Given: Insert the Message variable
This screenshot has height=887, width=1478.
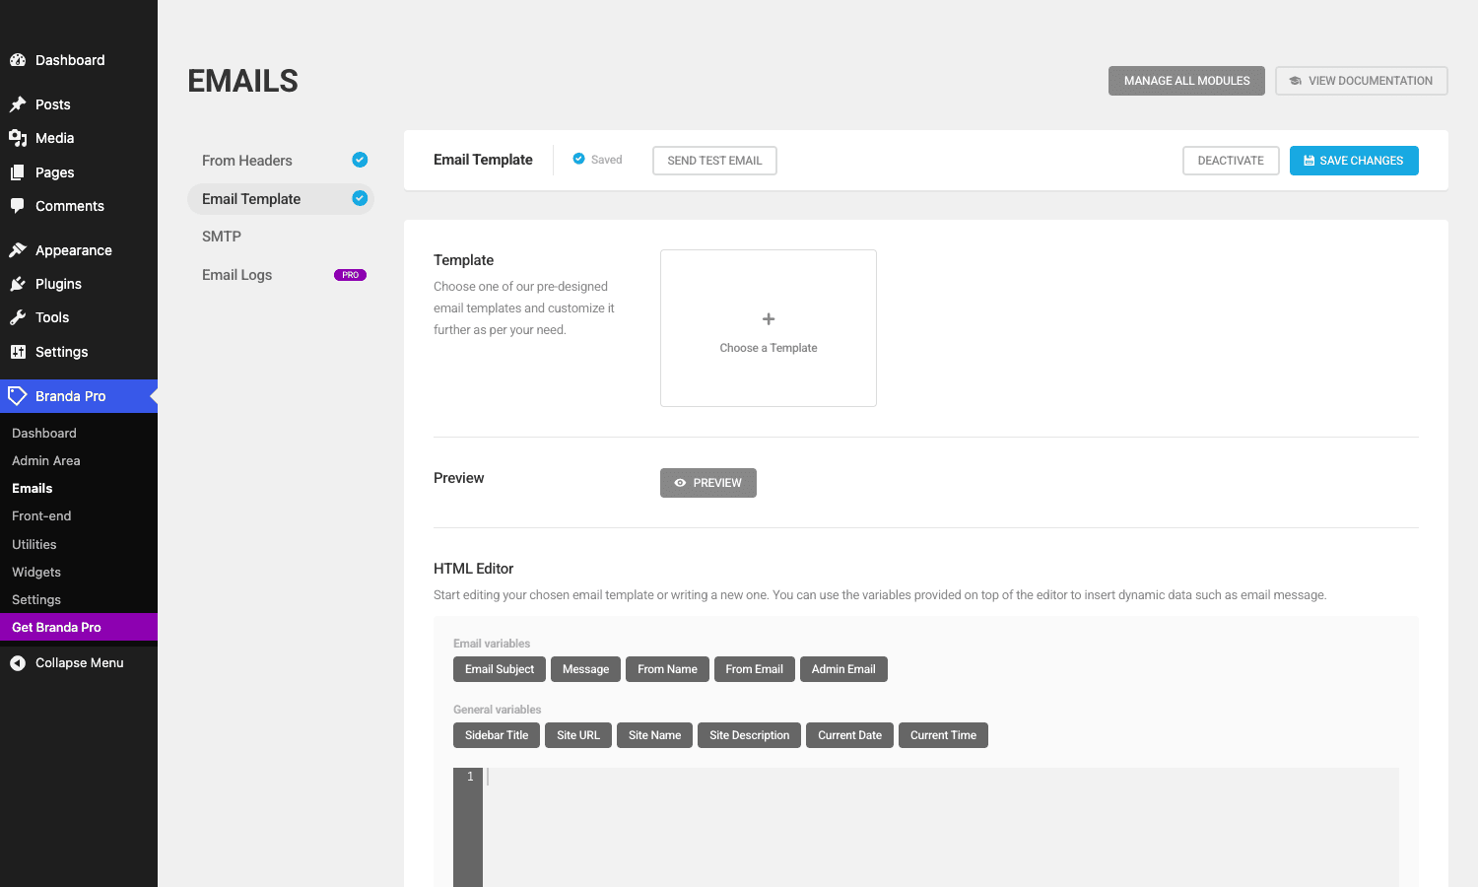Looking at the screenshot, I should point(586,669).
